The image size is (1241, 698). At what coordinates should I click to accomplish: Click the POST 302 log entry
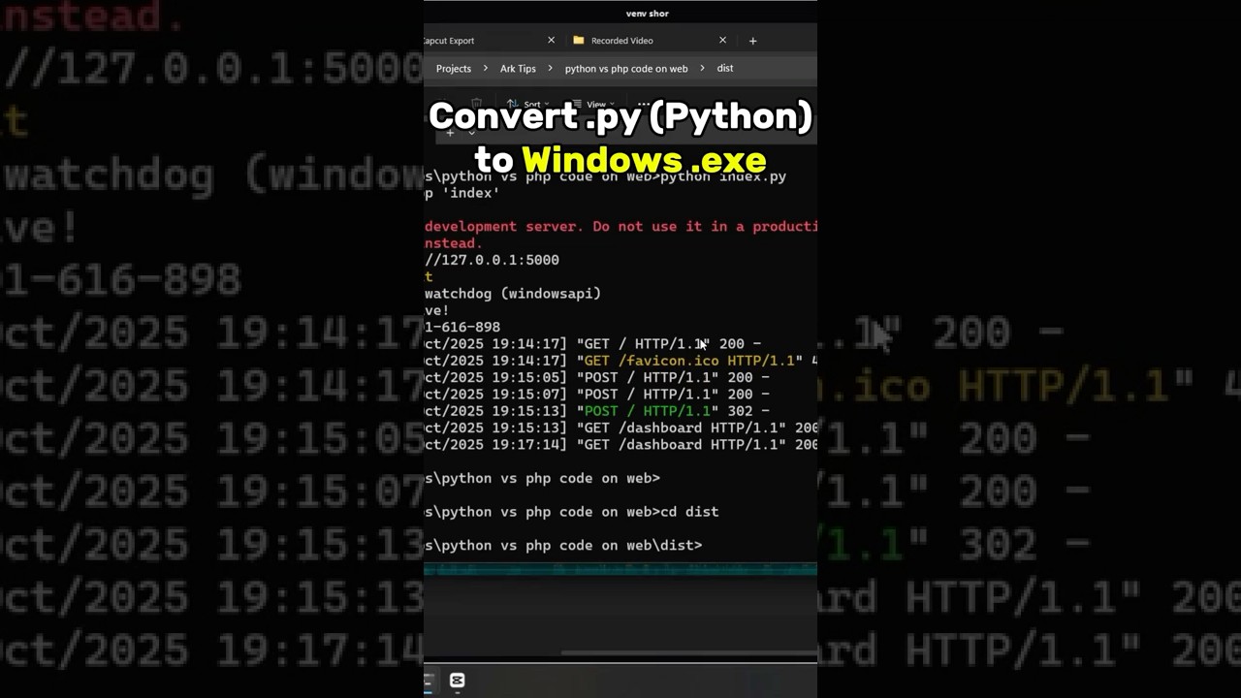point(597,411)
